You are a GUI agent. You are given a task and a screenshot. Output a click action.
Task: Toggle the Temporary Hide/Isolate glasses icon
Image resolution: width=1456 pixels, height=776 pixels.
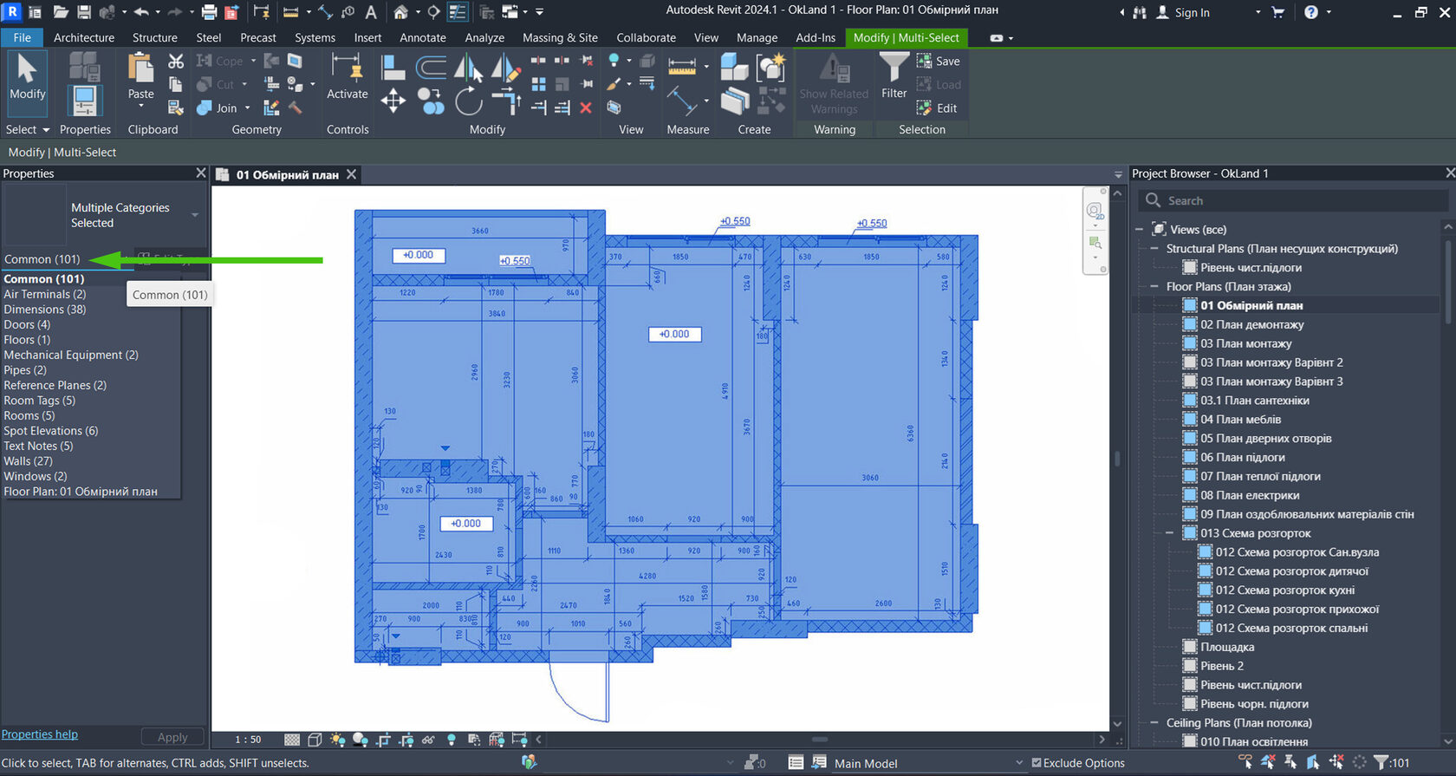tap(428, 740)
